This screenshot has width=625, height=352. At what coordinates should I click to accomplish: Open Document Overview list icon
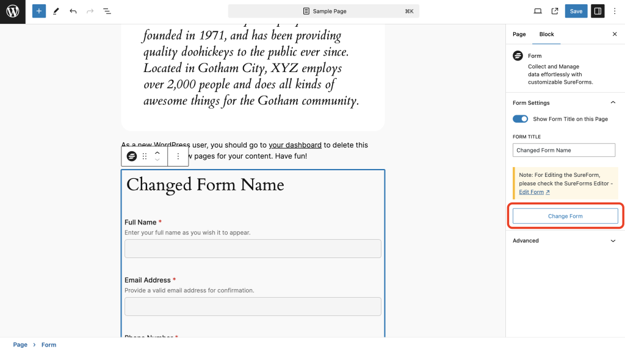[107, 11]
